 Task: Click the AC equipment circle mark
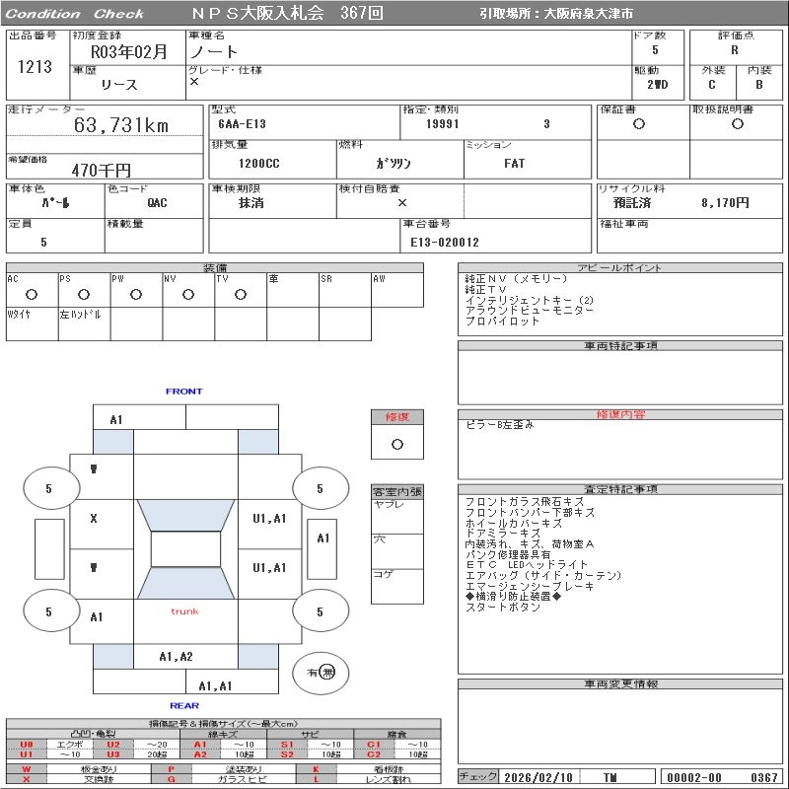[x=32, y=294]
